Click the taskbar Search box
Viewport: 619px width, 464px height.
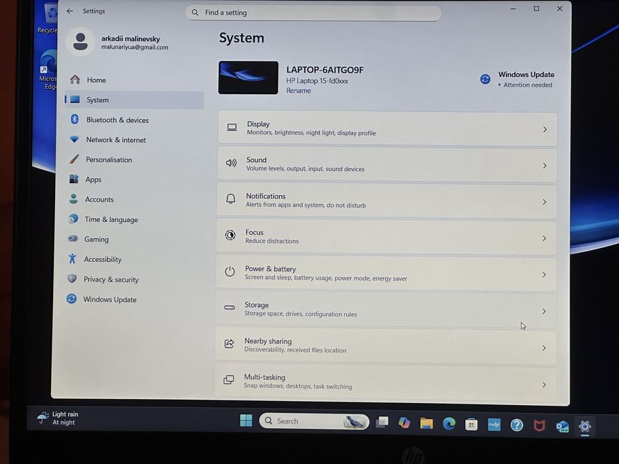[314, 421]
